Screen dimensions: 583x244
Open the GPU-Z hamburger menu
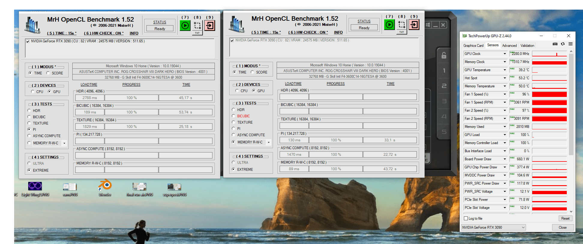570,44
